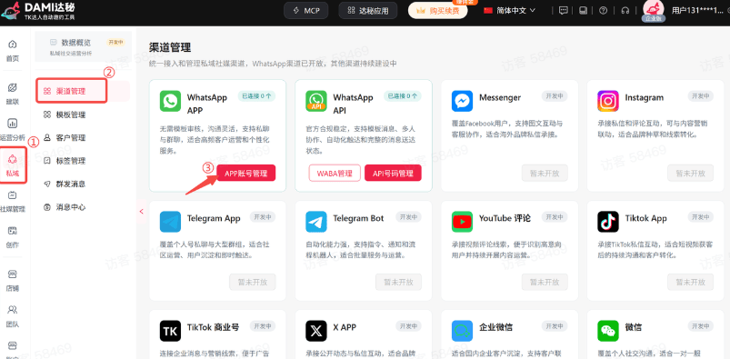Click 开发中 tag on 企业微信 card
730x359 pixels.
(x=555, y=326)
